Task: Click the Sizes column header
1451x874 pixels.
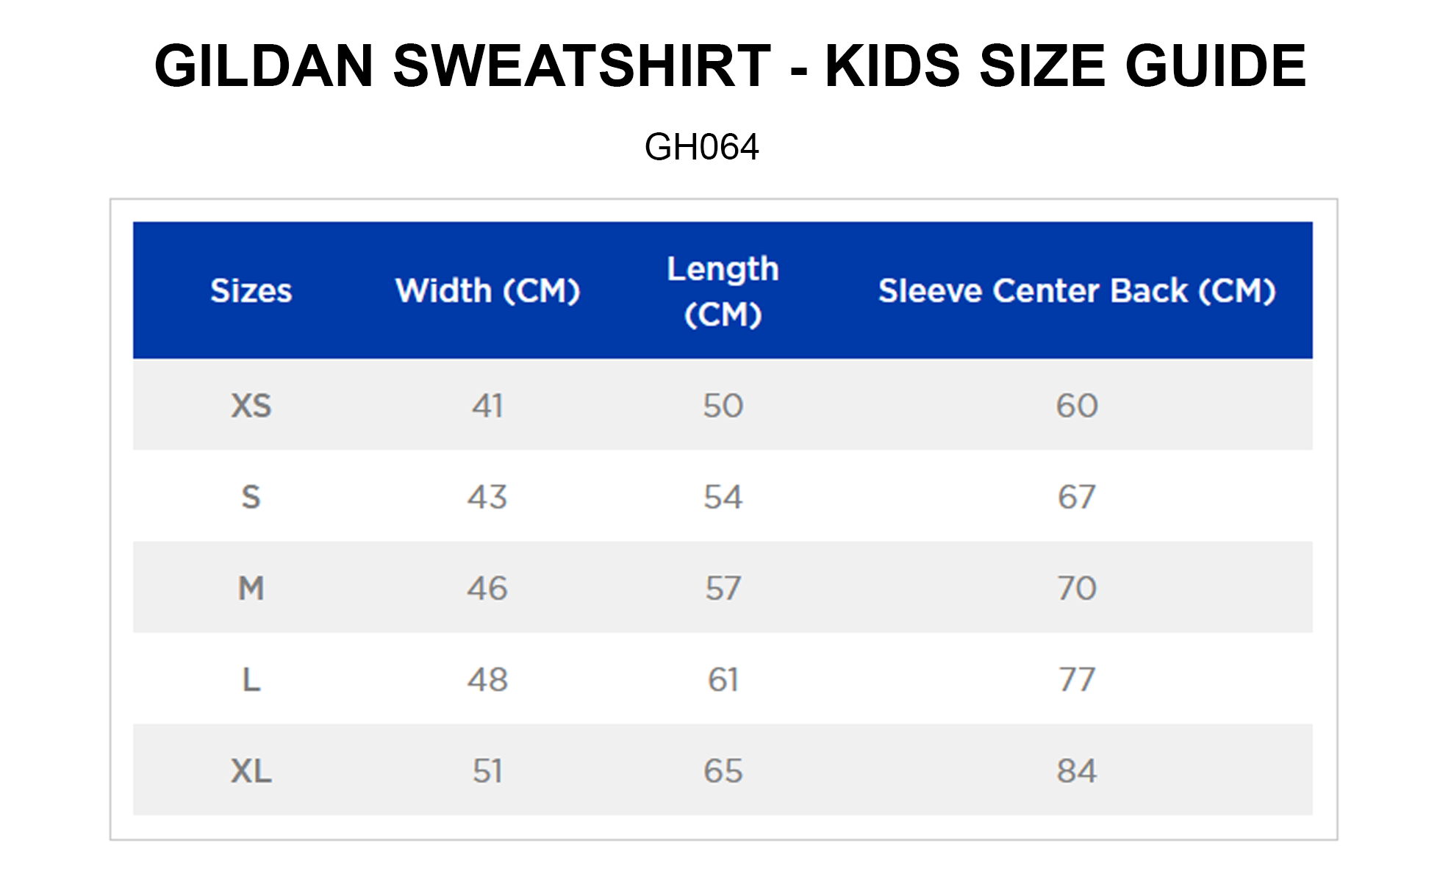Action: click(251, 291)
